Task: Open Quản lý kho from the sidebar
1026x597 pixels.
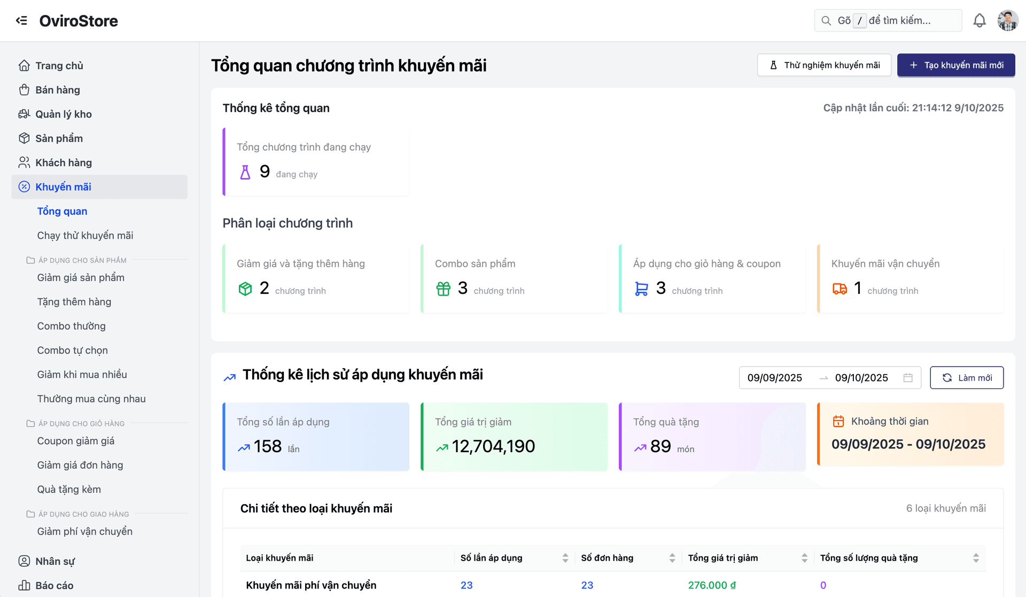Action: click(63, 114)
